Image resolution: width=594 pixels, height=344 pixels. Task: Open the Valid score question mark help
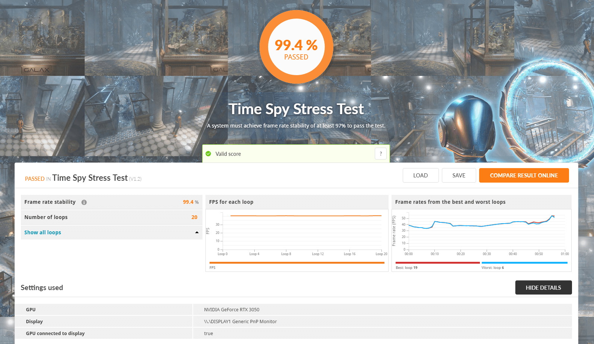point(380,154)
